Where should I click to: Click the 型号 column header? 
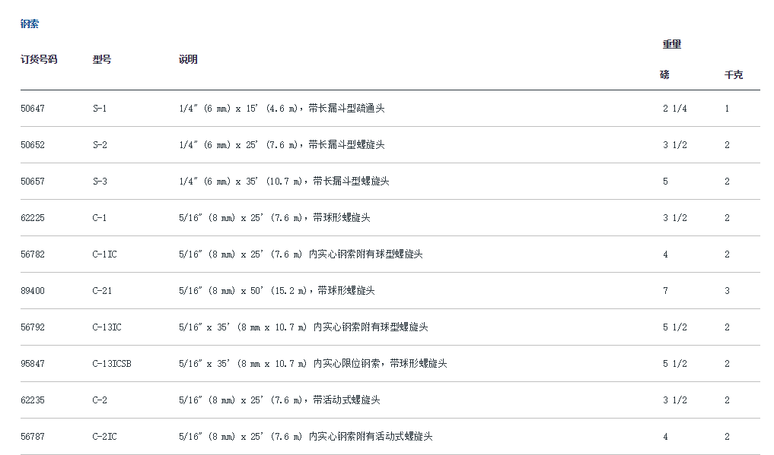(x=102, y=59)
